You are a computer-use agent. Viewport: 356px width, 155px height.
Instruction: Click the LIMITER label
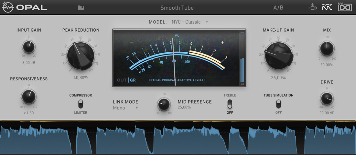[x=81, y=112]
